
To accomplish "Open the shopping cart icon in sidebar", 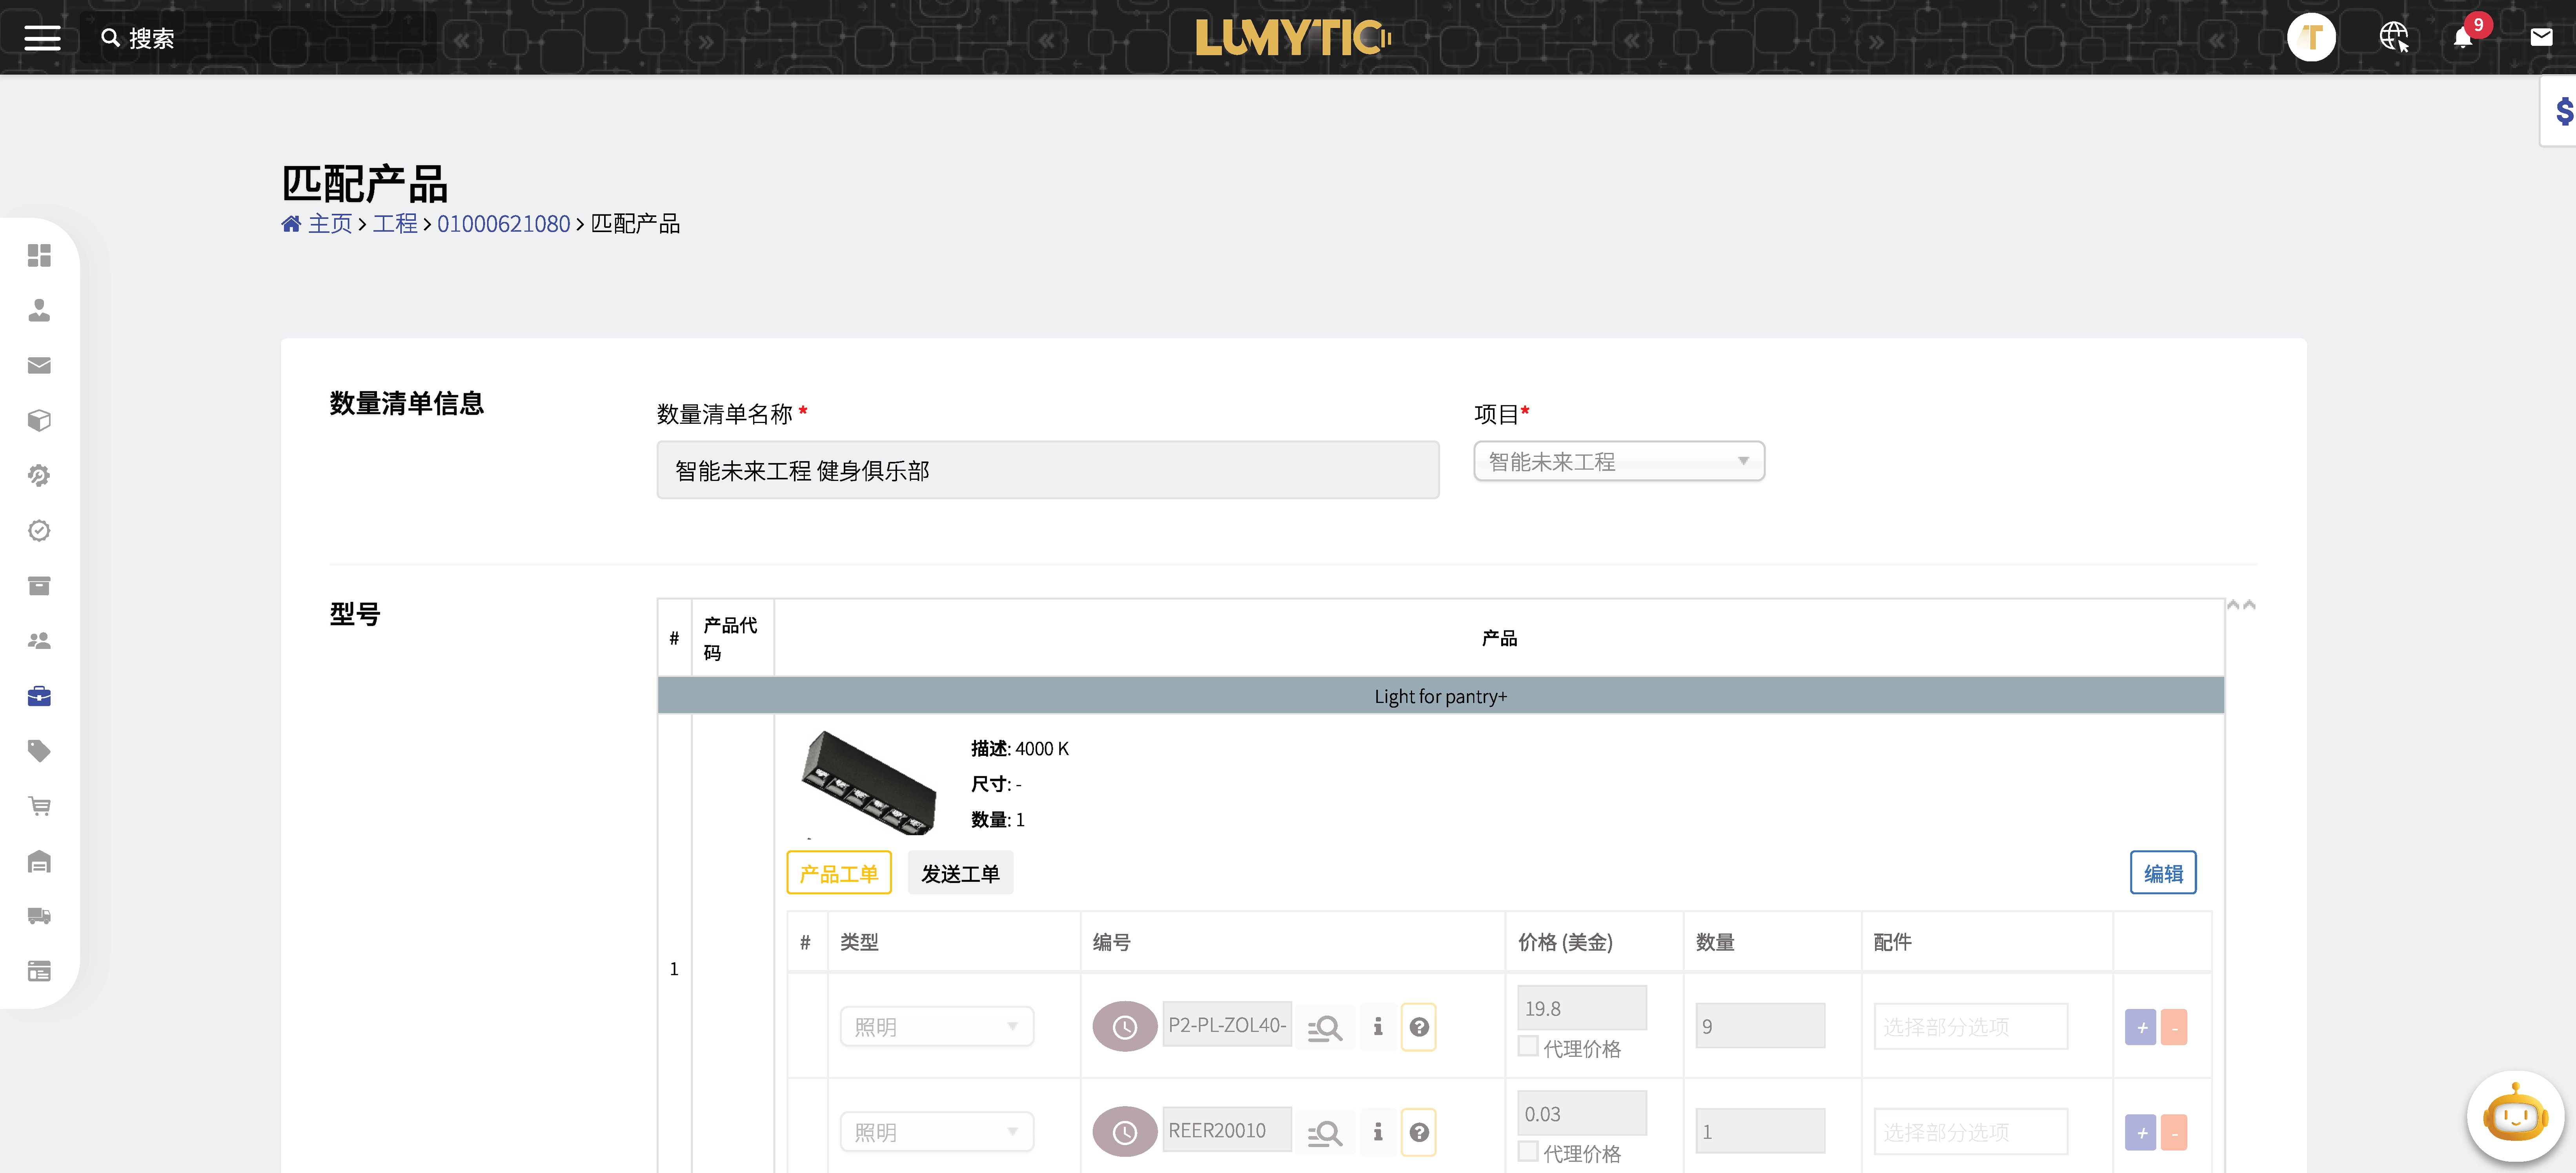I will [x=39, y=805].
